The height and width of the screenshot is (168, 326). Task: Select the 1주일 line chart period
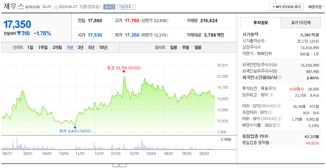point(43,47)
